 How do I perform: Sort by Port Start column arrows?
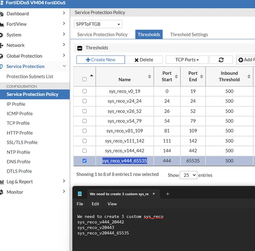click(x=176, y=76)
